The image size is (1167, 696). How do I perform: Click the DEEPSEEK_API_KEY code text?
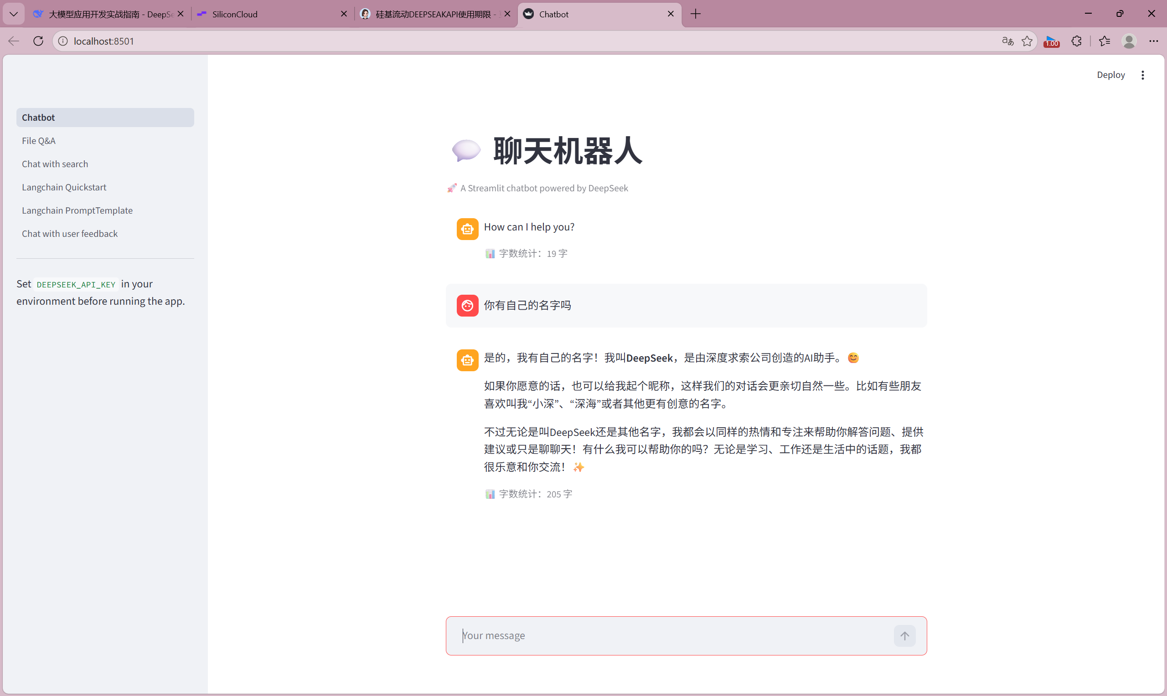(76, 284)
